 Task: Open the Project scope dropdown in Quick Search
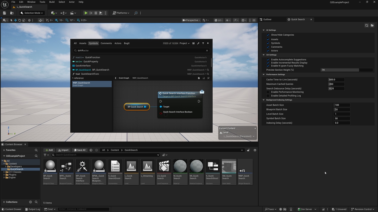pyautogui.click(x=185, y=43)
